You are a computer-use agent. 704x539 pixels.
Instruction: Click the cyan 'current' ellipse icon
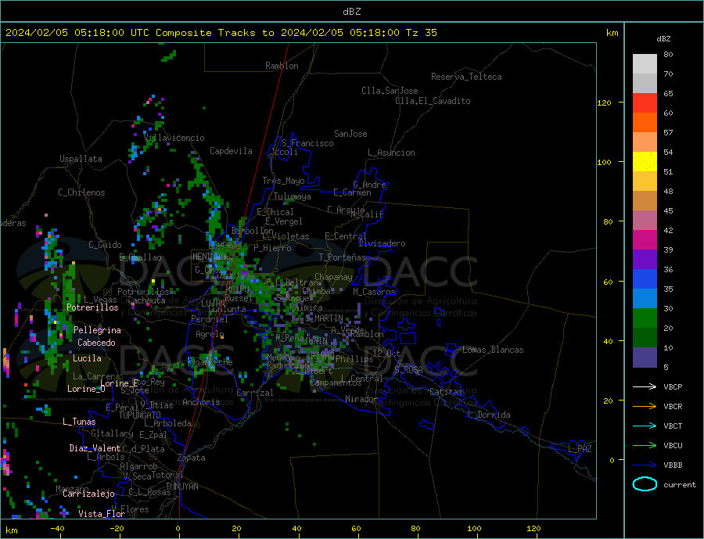coord(645,484)
